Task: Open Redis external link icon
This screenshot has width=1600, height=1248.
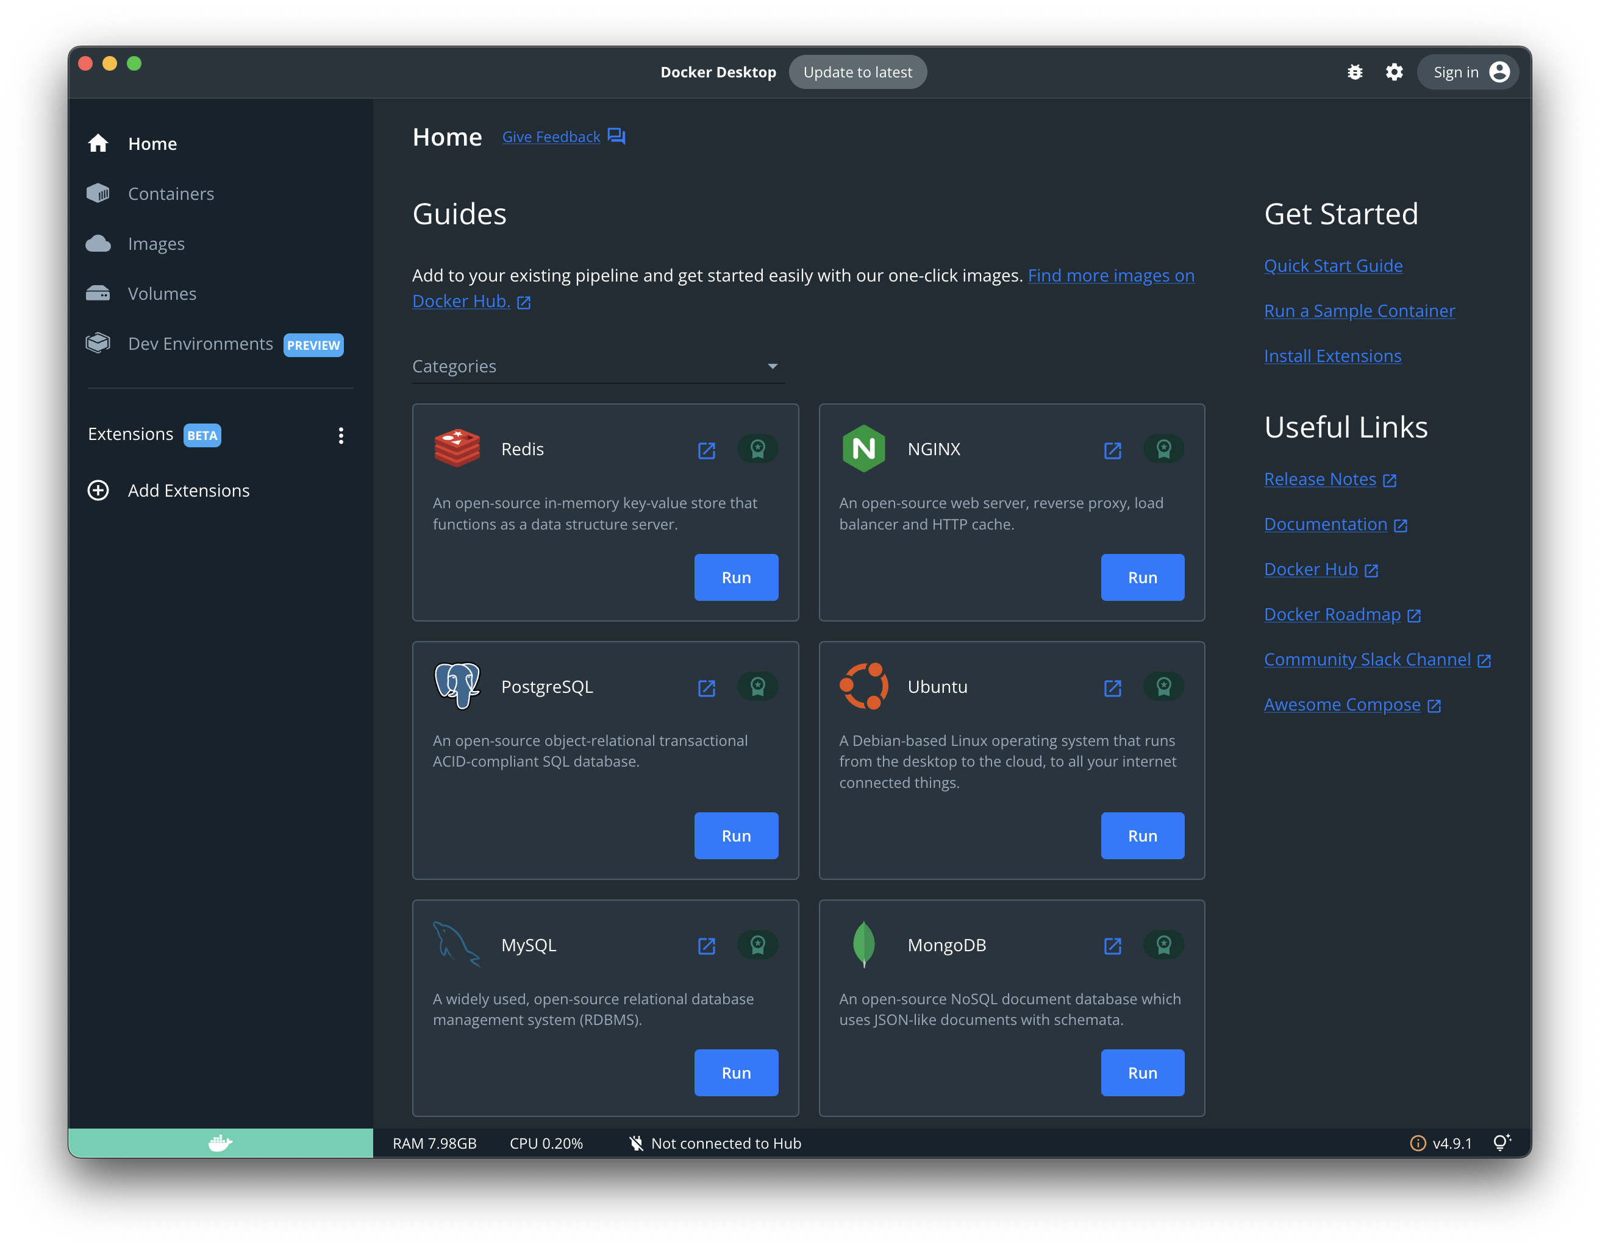Action: click(x=706, y=450)
